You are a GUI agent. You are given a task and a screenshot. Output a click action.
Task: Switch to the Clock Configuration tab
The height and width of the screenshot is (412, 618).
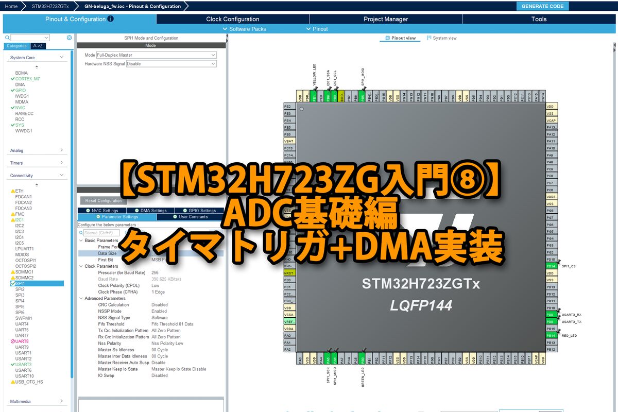pos(232,19)
